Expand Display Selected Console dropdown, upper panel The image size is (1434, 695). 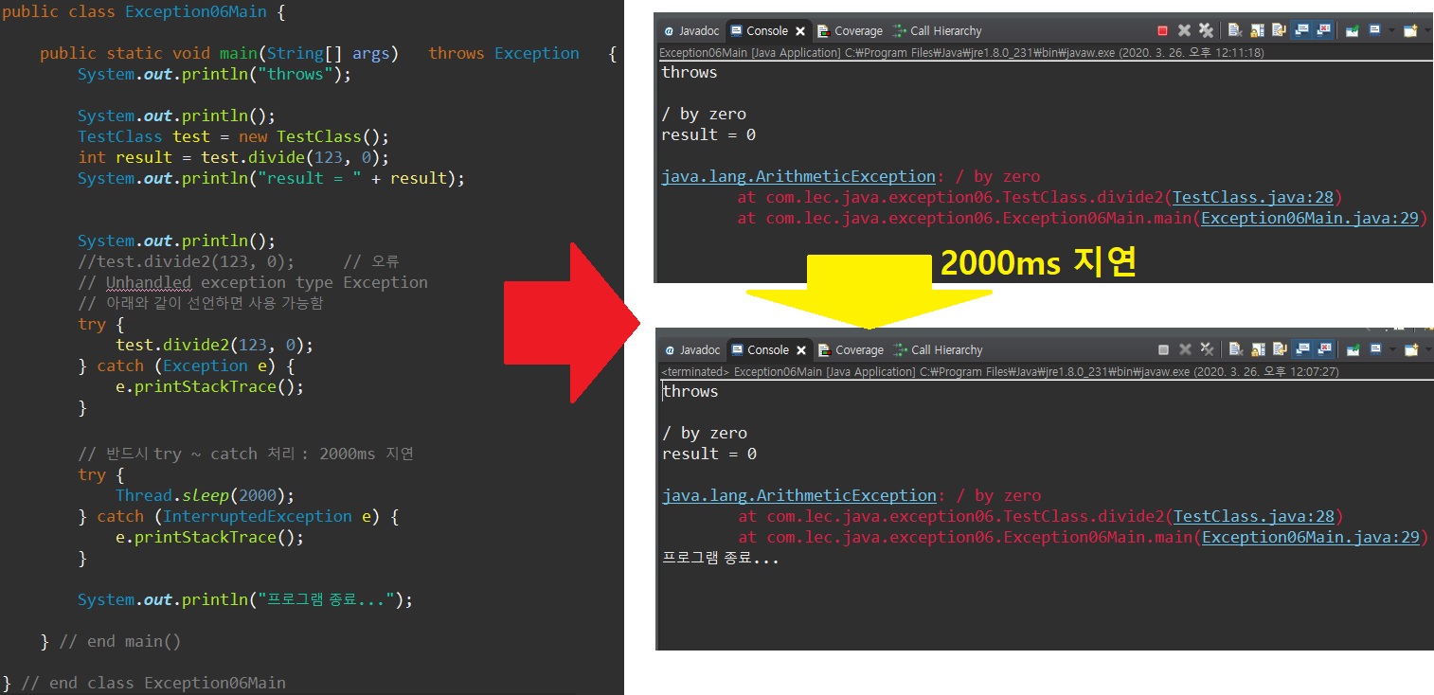[1392, 30]
